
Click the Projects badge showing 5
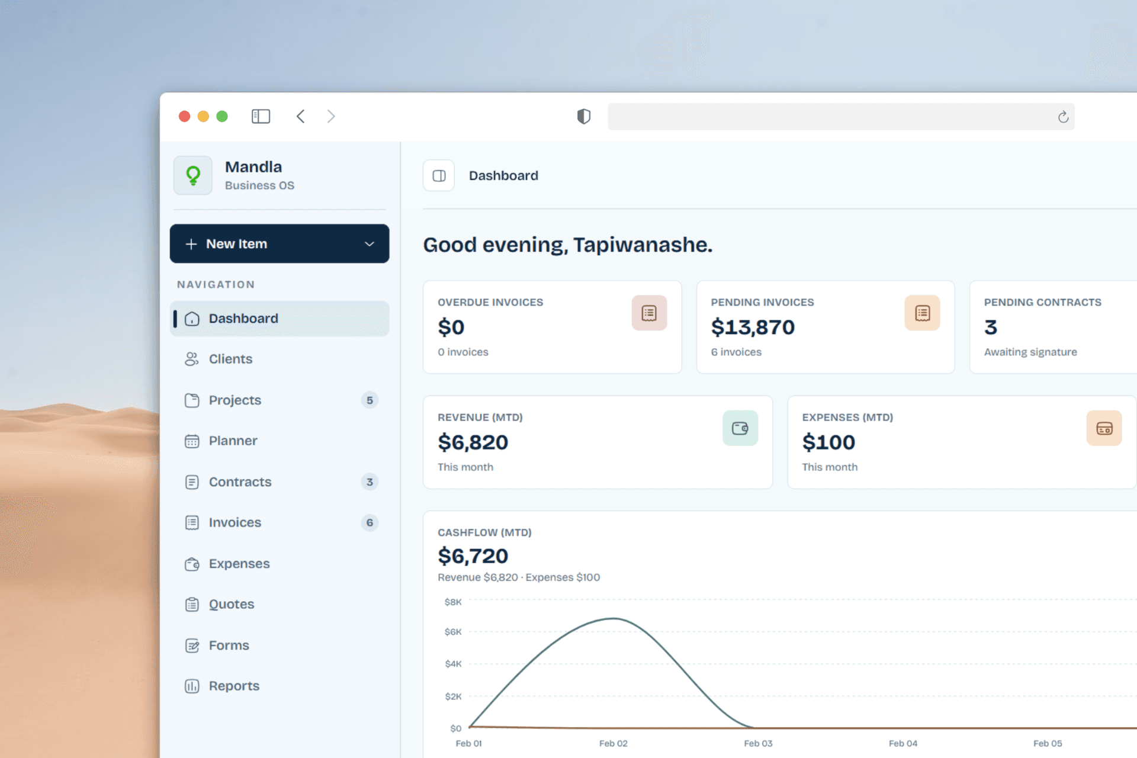pos(370,400)
